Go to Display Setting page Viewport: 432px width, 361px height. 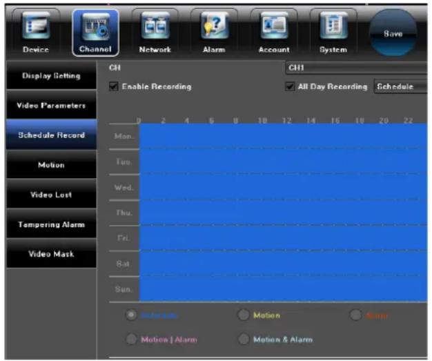52,76
